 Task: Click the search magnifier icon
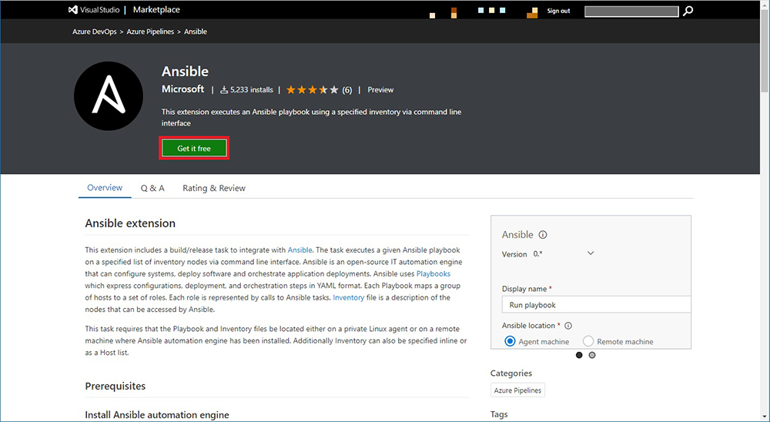pyautogui.click(x=688, y=11)
